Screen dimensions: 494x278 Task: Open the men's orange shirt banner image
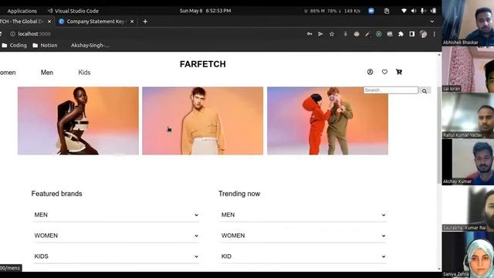(202, 120)
